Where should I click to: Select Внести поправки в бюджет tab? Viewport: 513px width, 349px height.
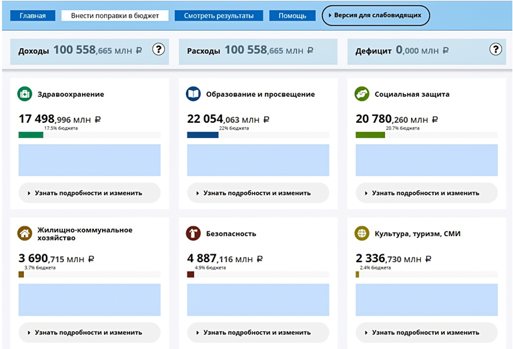click(x=115, y=15)
